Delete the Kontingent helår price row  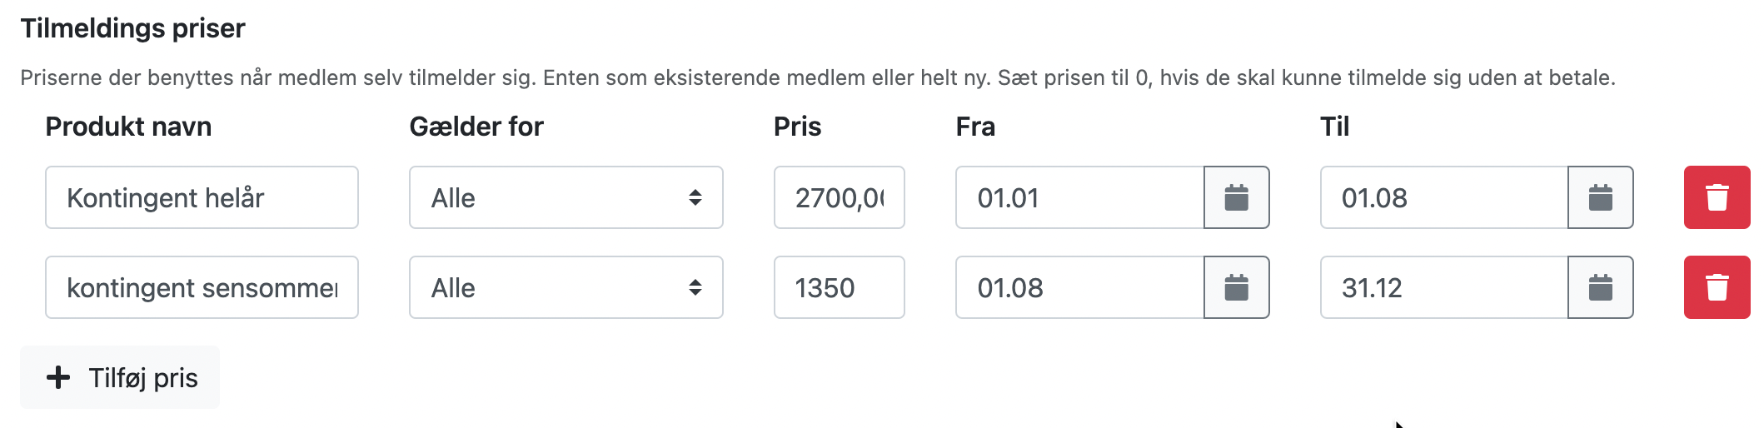coord(1717,198)
